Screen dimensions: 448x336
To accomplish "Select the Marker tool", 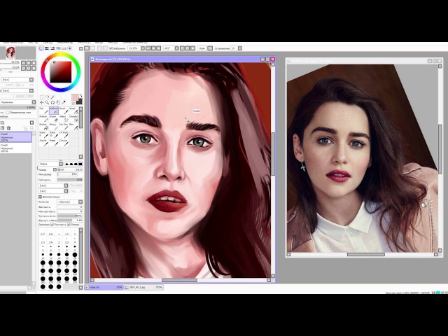I will (43, 118).
